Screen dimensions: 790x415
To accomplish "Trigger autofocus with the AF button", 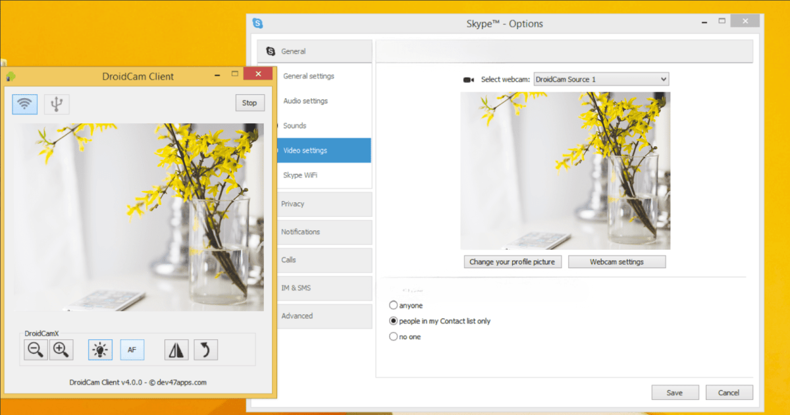I will click(x=132, y=349).
